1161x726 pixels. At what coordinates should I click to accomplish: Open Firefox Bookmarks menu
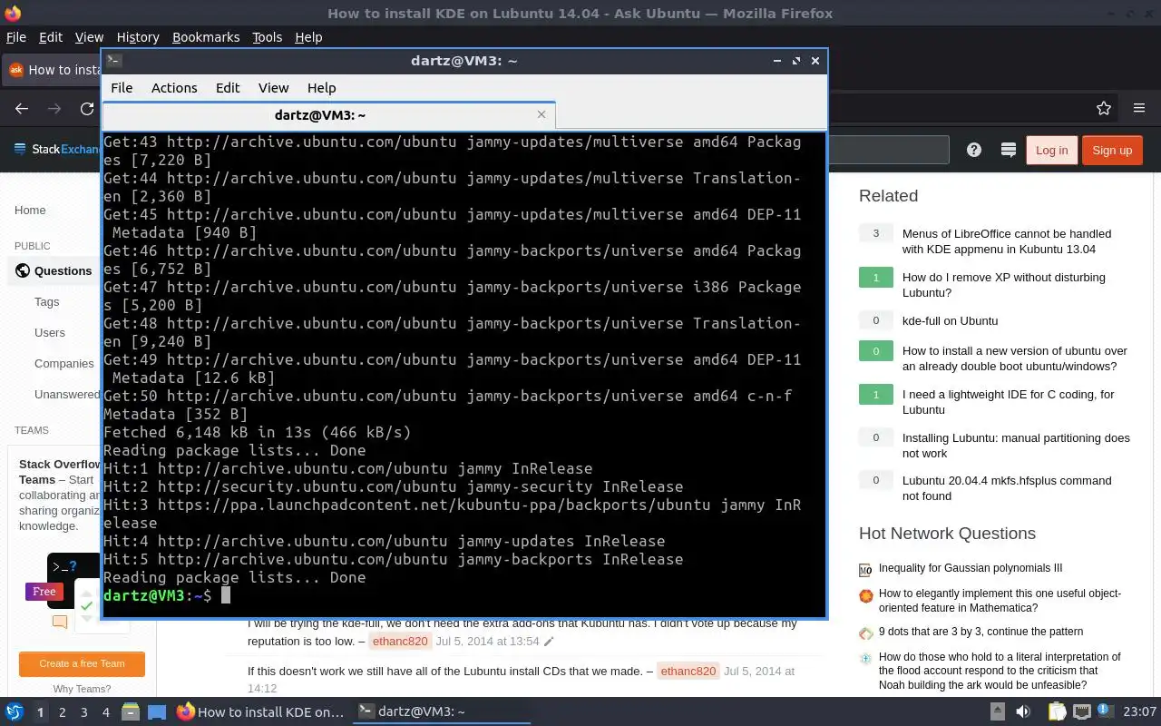point(206,37)
